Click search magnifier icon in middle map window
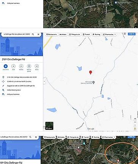 point(33,34)
